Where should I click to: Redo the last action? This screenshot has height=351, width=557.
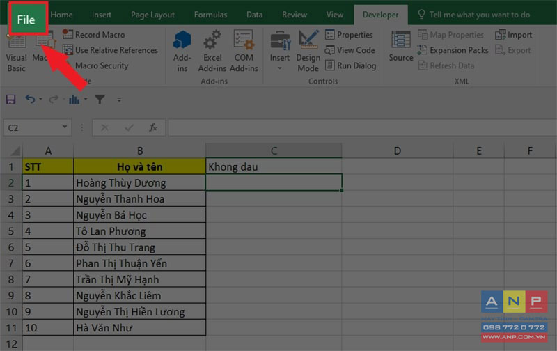54,99
